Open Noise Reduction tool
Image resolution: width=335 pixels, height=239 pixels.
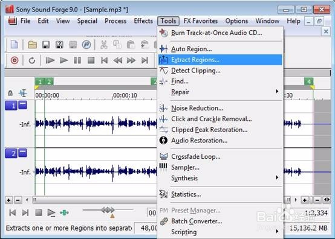[x=220, y=108]
